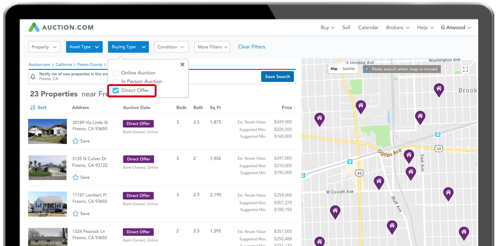Click the Save Search button
Image resolution: width=500 pixels, height=246 pixels.
click(x=277, y=76)
